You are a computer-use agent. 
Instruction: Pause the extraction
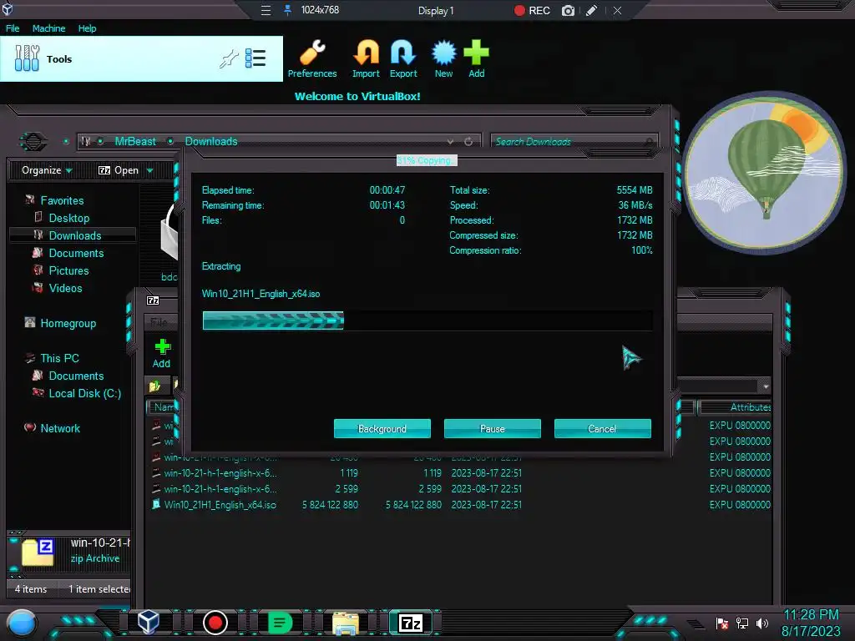[x=493, y=428]
